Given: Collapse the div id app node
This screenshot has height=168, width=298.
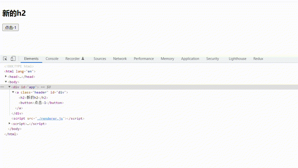Looking at the screenshot, I should coord(9,87).
